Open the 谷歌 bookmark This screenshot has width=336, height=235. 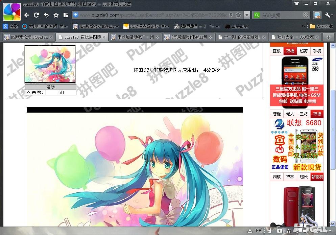click(x=10, y=26)
